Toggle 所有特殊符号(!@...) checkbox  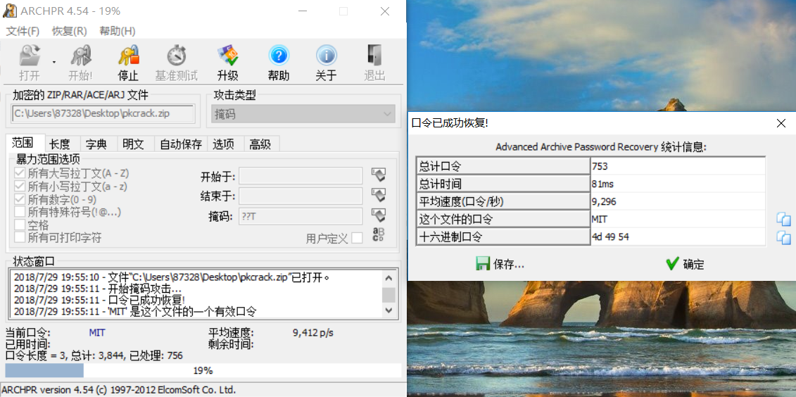pyautogui.click(x=20, y=211)
